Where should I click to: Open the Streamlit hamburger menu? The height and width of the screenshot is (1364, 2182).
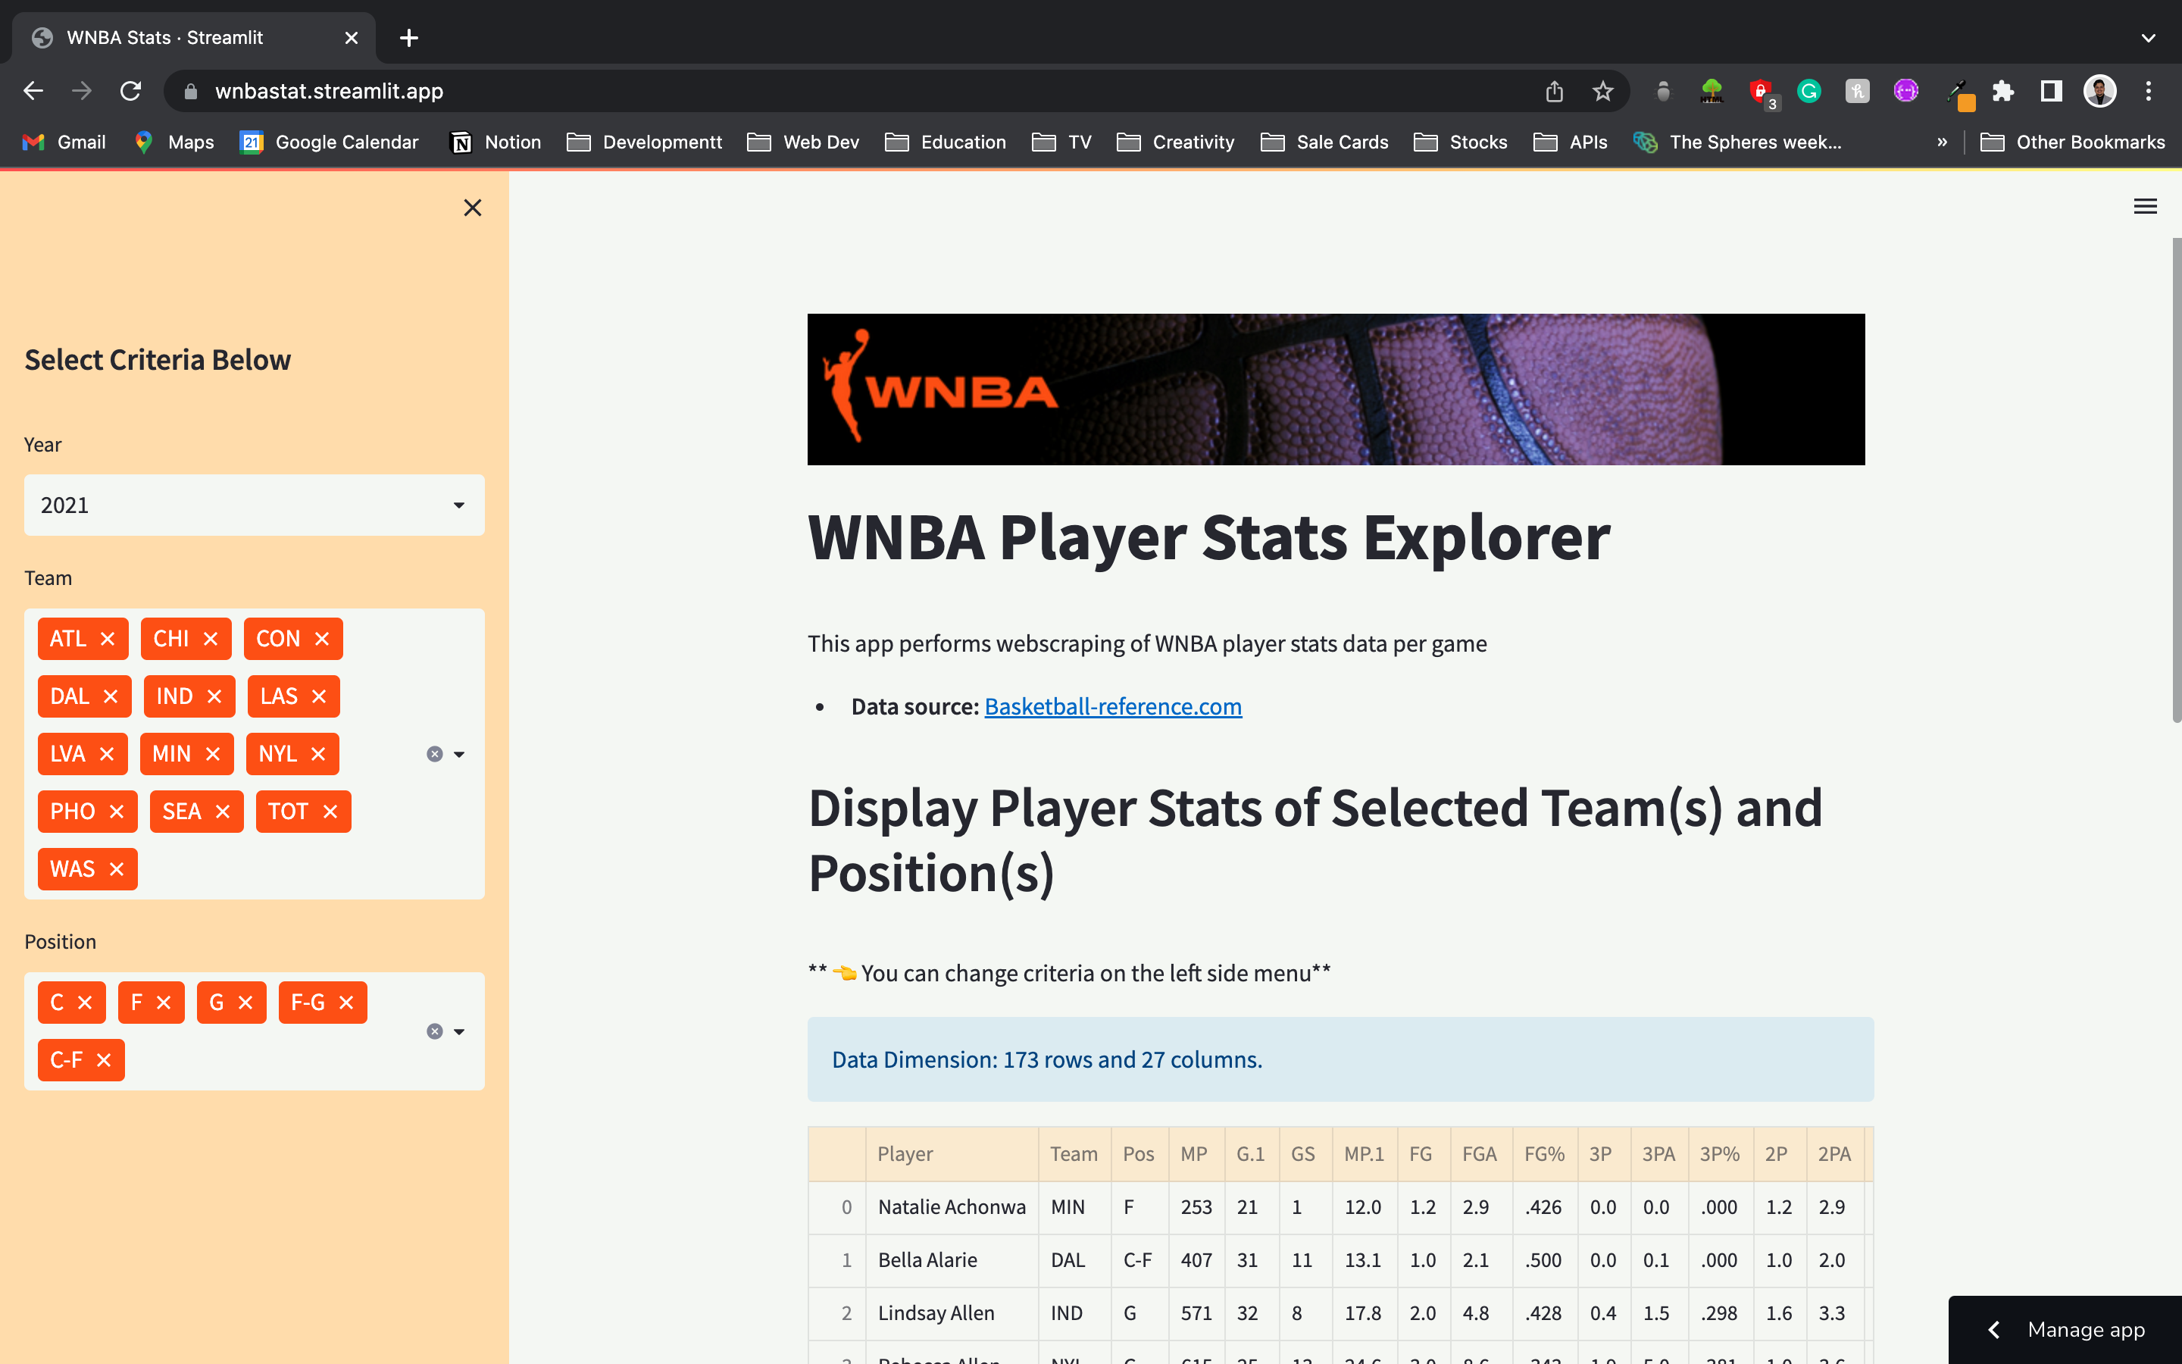(x=2145, y=207)
